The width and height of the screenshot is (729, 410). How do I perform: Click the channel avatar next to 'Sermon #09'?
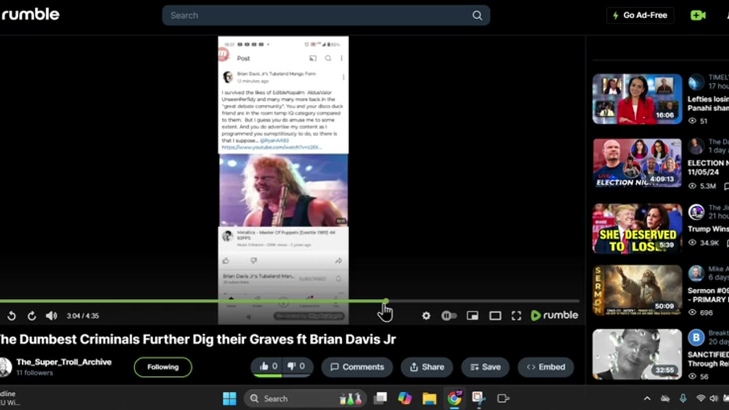click(x=696, y=274)
